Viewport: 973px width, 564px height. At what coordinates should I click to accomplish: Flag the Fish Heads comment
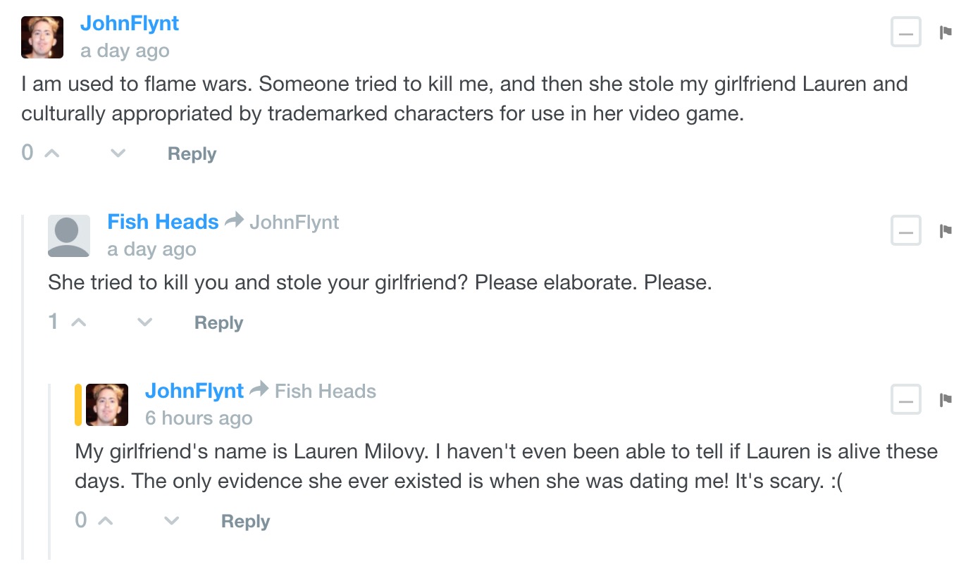pyautogui.click(x=946, y=230)
